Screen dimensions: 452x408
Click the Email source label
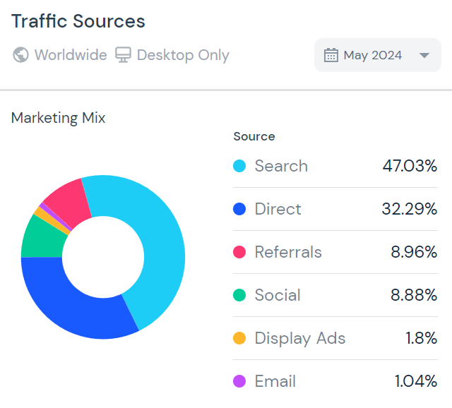click(x=275, y=382)
